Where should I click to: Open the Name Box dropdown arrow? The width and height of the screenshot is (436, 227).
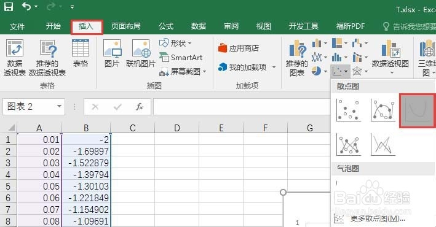[59, 106]
